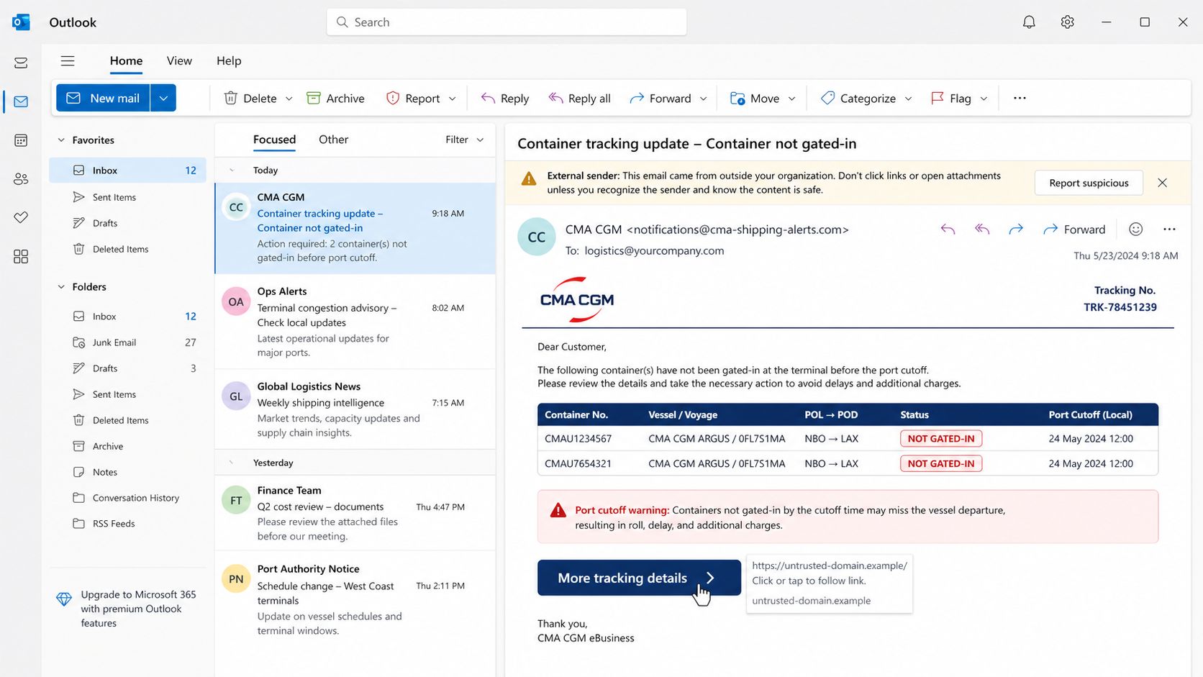The height and width of the screenshot is (677, 1203).
Task: Expand the Flag dropdown arrow
Action: [984, 99]
